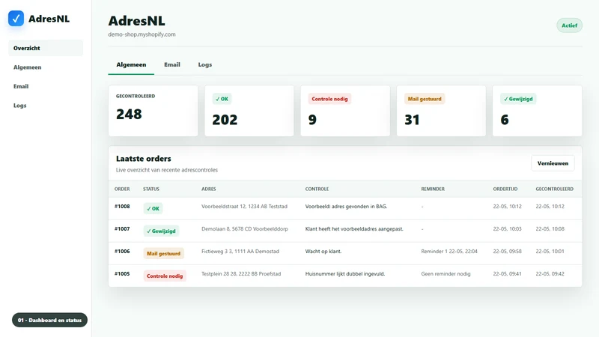The height and width of the screenshot is (337, 599).
Task: Select the Controle nodig 9 card
Action: coord(345,110)
